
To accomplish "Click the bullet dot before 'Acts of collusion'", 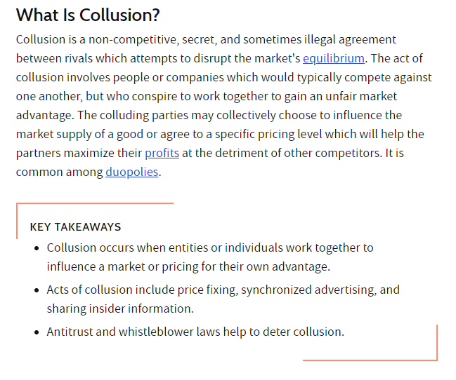I will (x=37, y=290).
